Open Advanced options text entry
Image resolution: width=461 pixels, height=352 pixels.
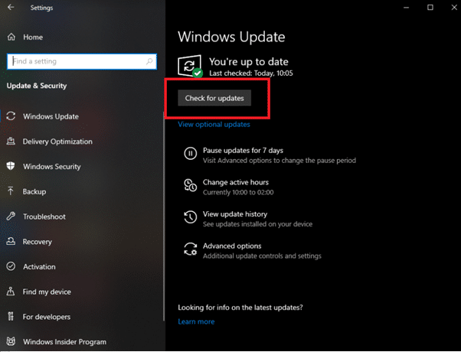232,246
